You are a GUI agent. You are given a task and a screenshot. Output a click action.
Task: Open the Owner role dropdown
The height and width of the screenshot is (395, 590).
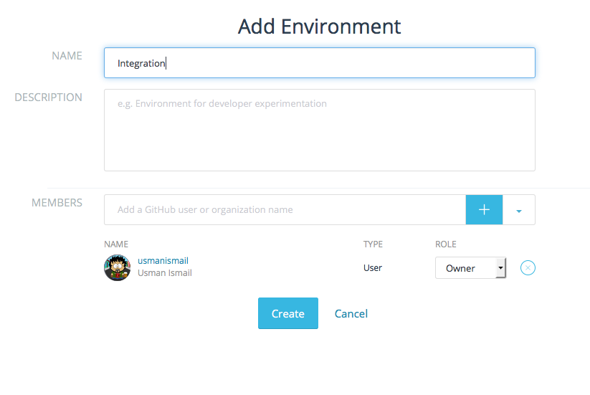[470, 268]
